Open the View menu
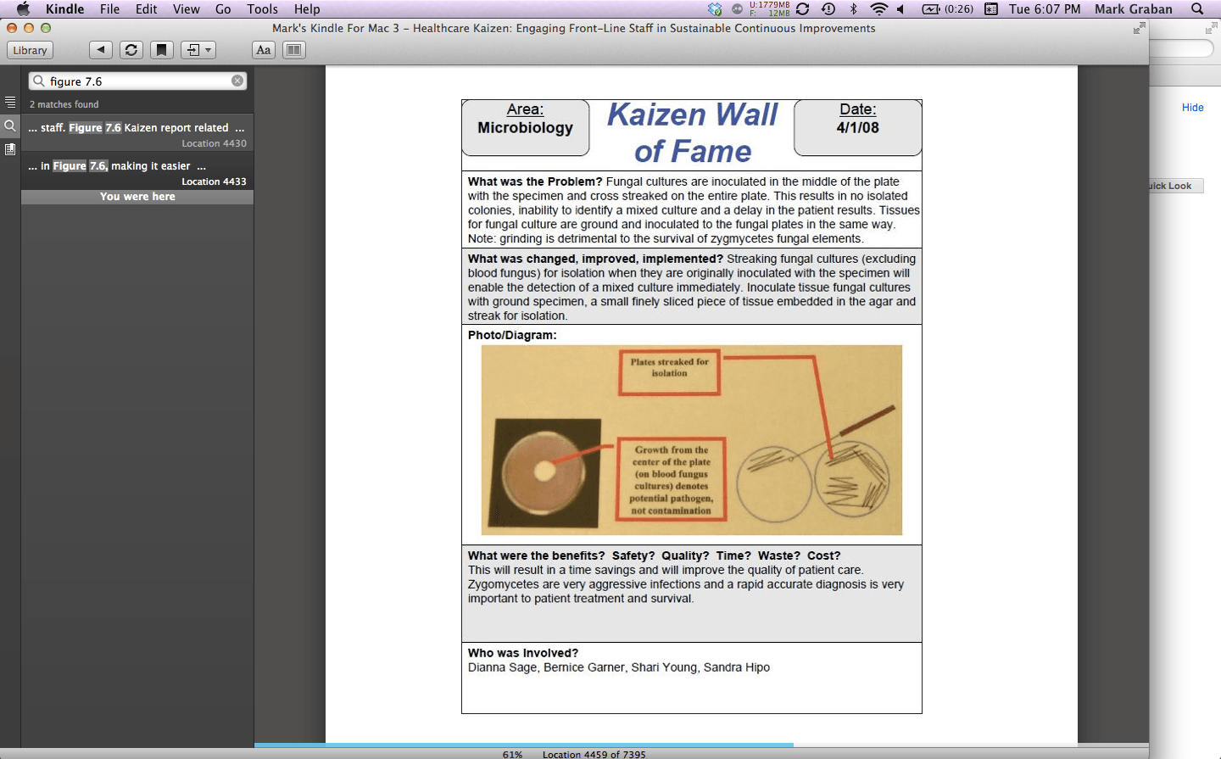 click(187, 9)
